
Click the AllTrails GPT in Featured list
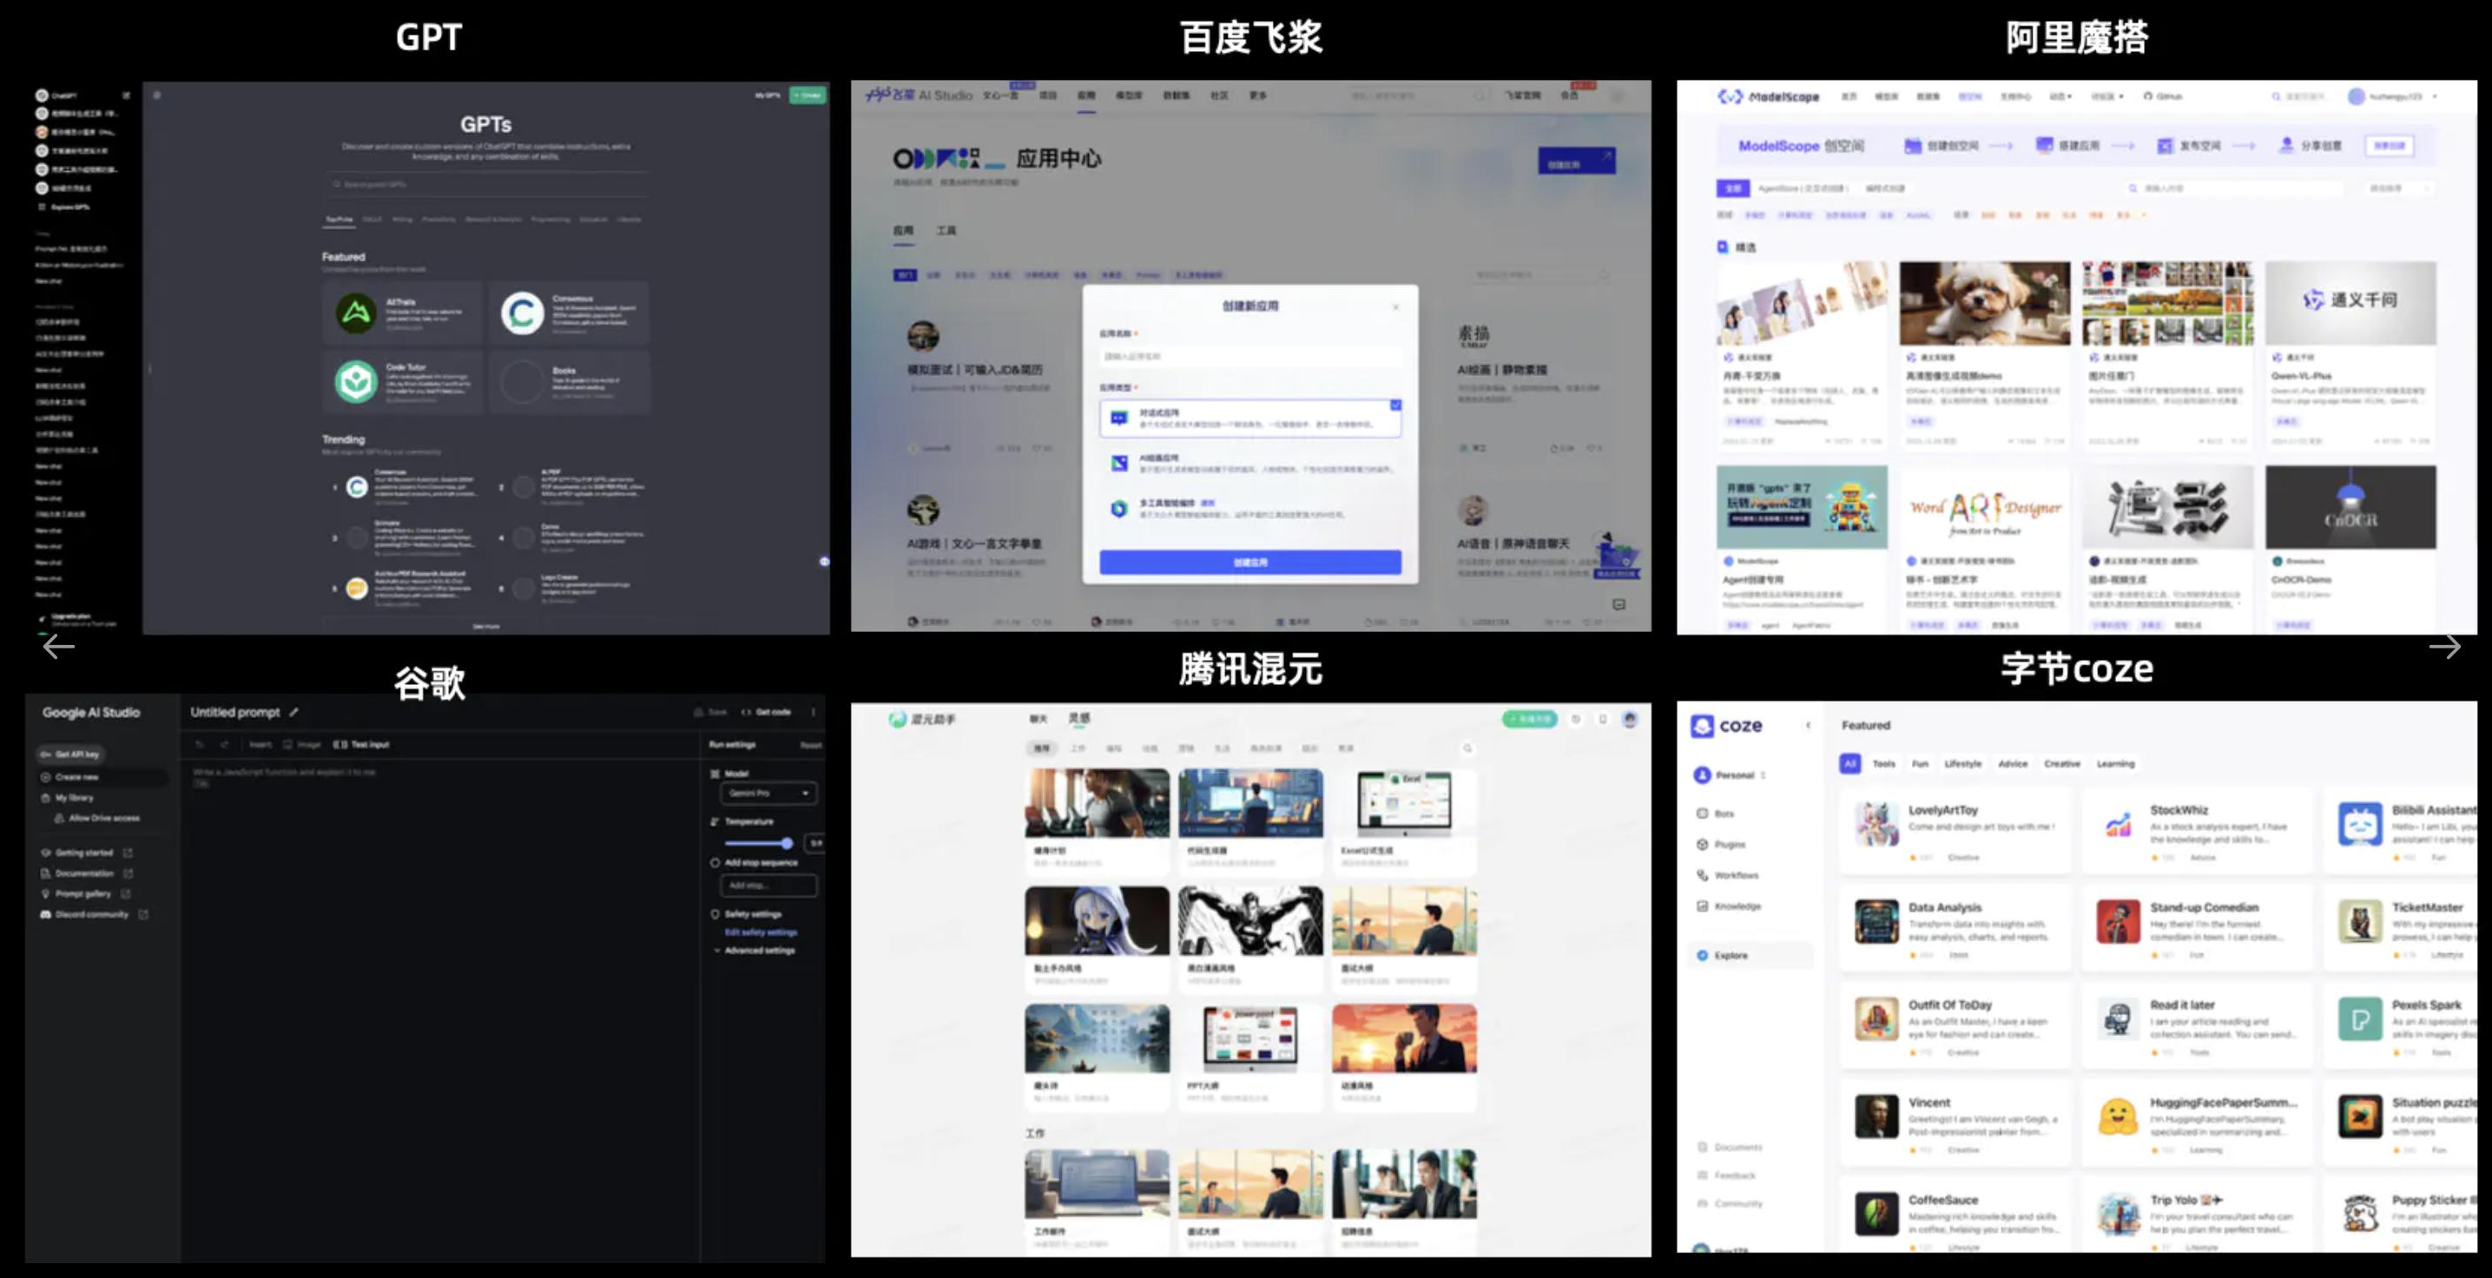(x=402, y=313)
